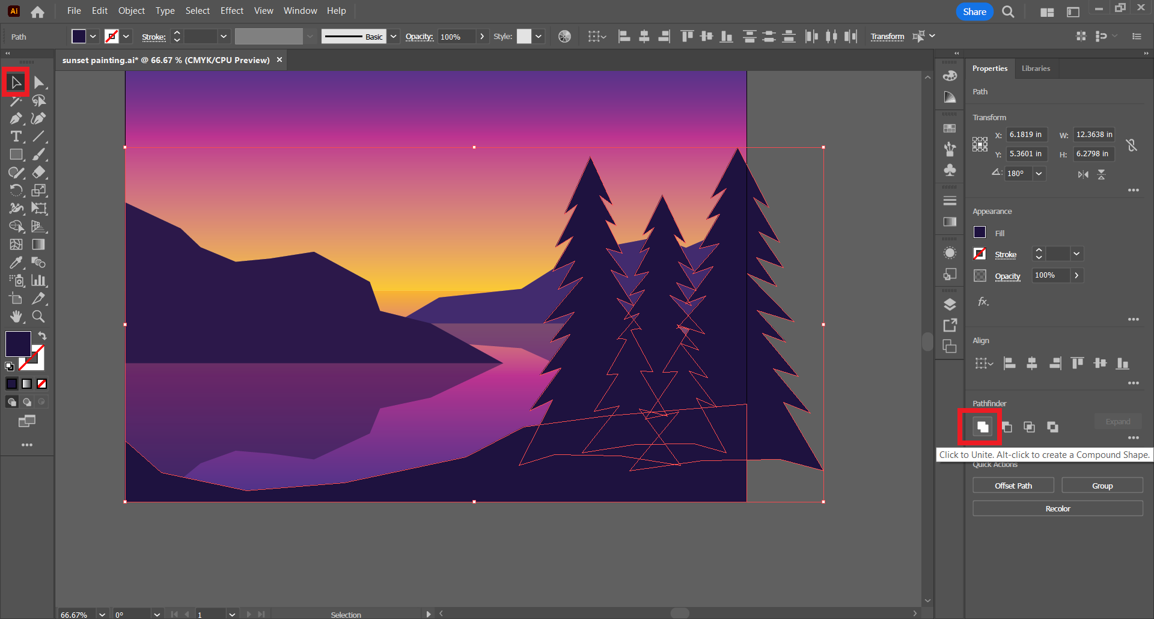Expand the Properties panel stroke weight dropdown

click(1076, 254)
